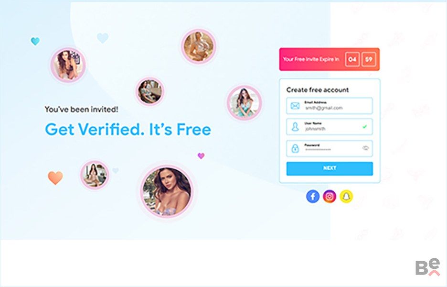Viewport: 447px width, 287px height.
Task: Click the teal heart near top left
Action: pyautogui.click(x=35, y=41)
